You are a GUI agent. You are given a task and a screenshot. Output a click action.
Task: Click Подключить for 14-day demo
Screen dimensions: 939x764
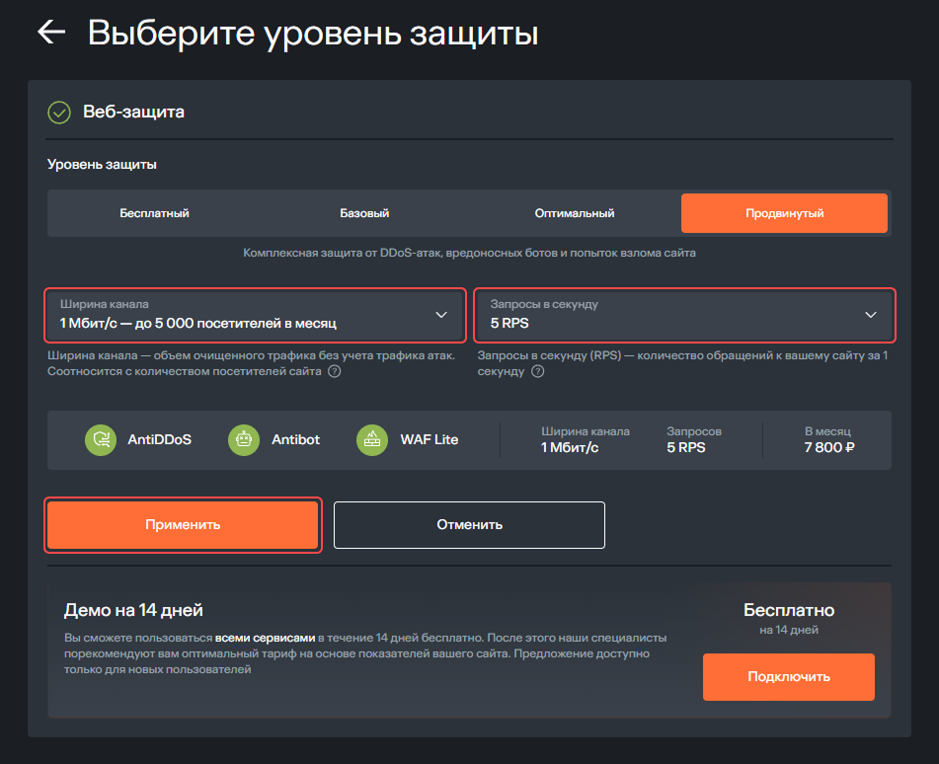(x=788, y=676)
